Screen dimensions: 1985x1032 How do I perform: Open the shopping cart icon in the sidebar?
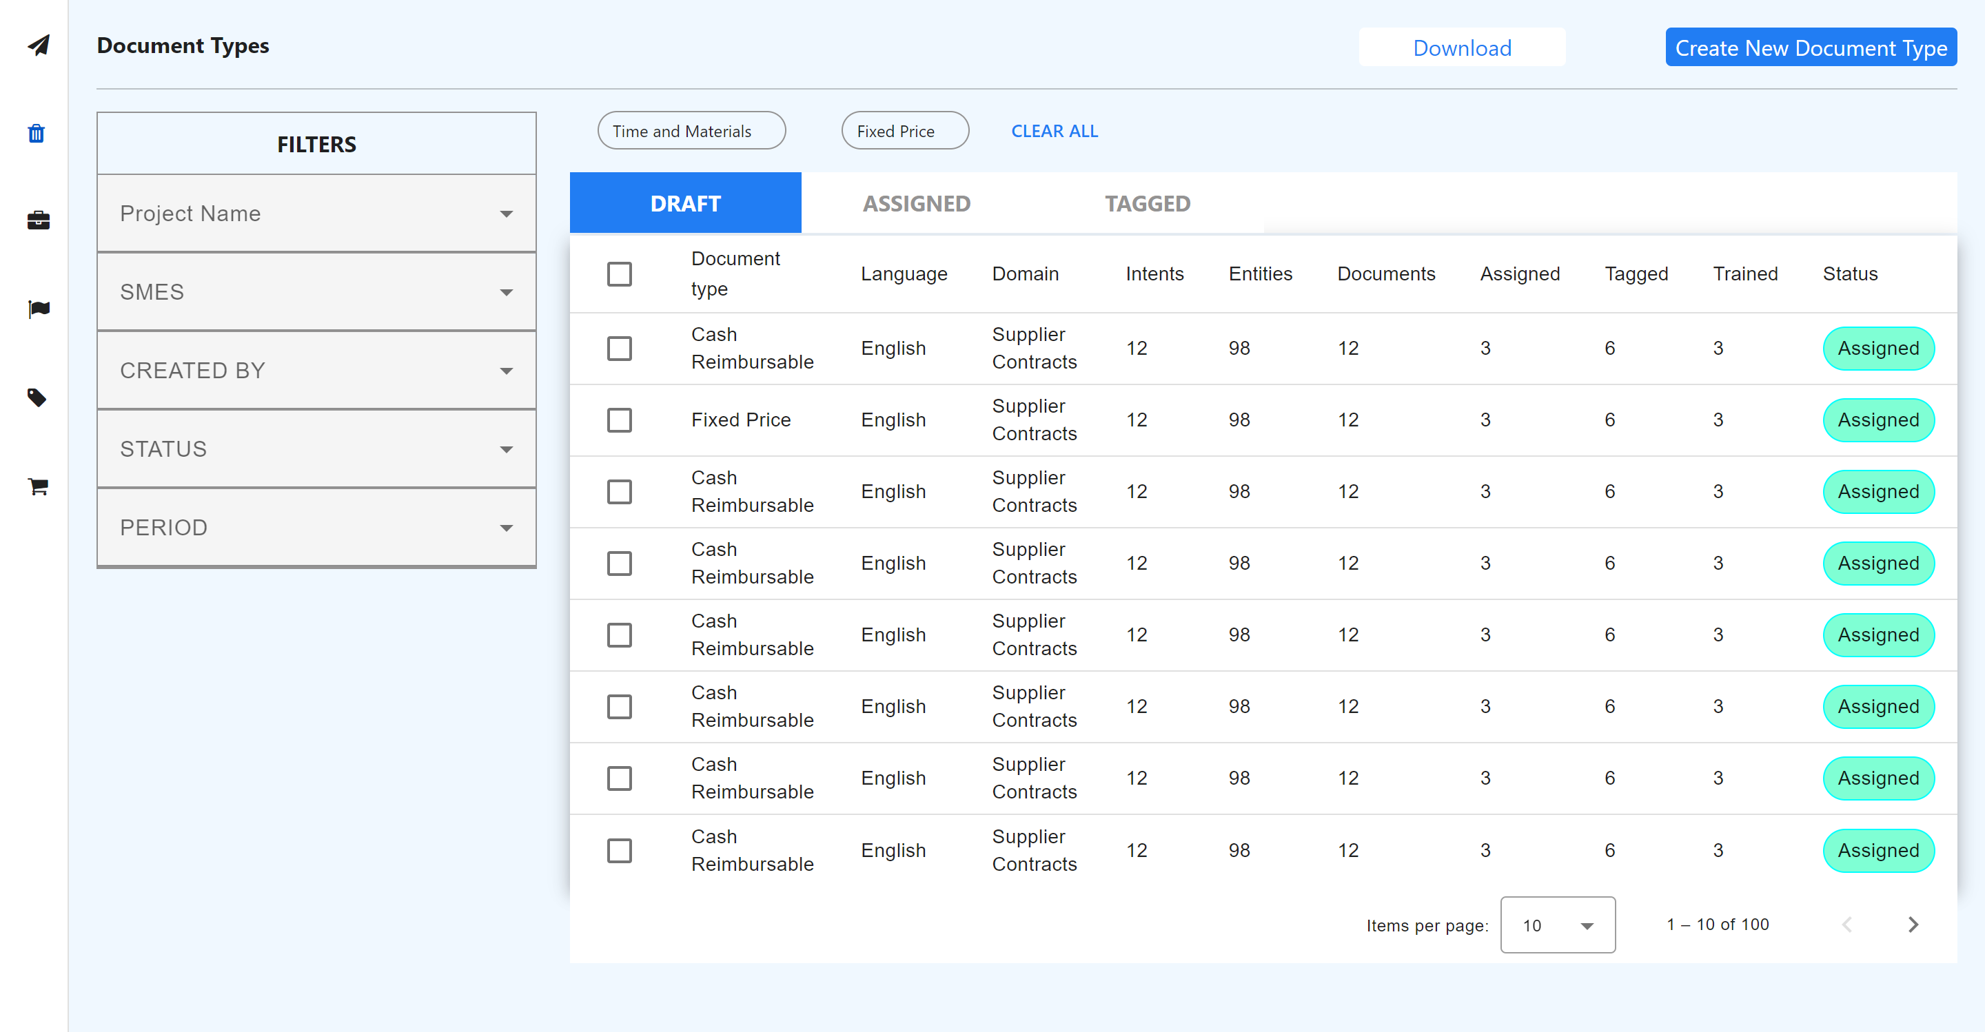click(37, 486)
